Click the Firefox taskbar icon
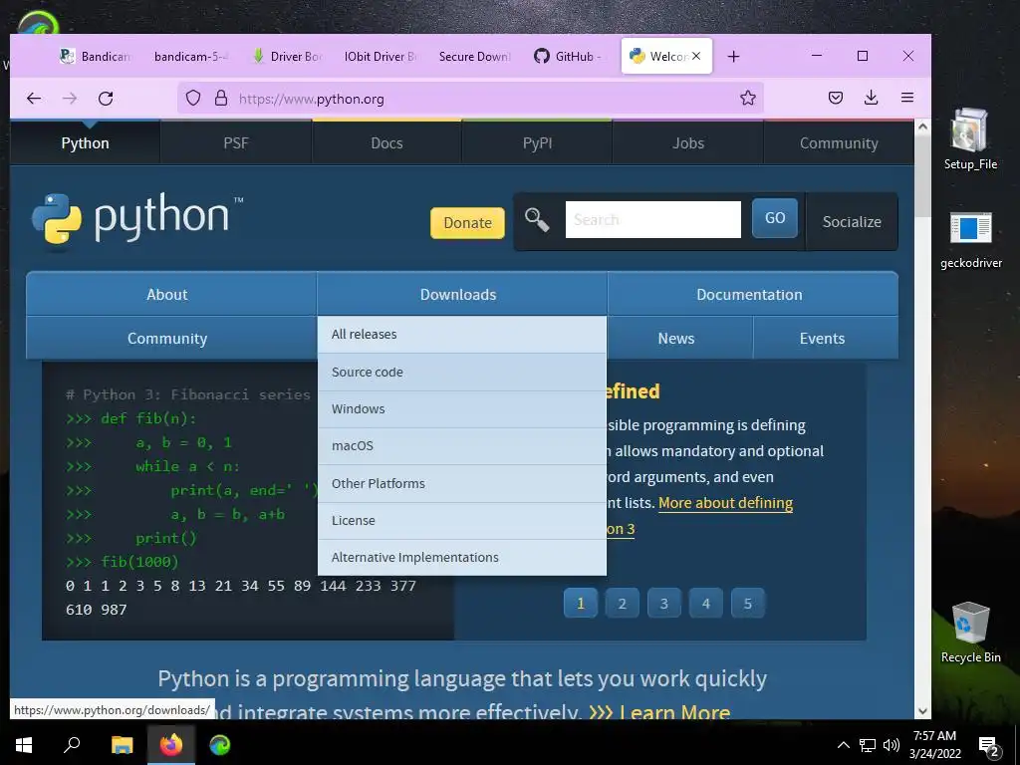Screen dimensions: 1020x765 click(x=171, y=745)
